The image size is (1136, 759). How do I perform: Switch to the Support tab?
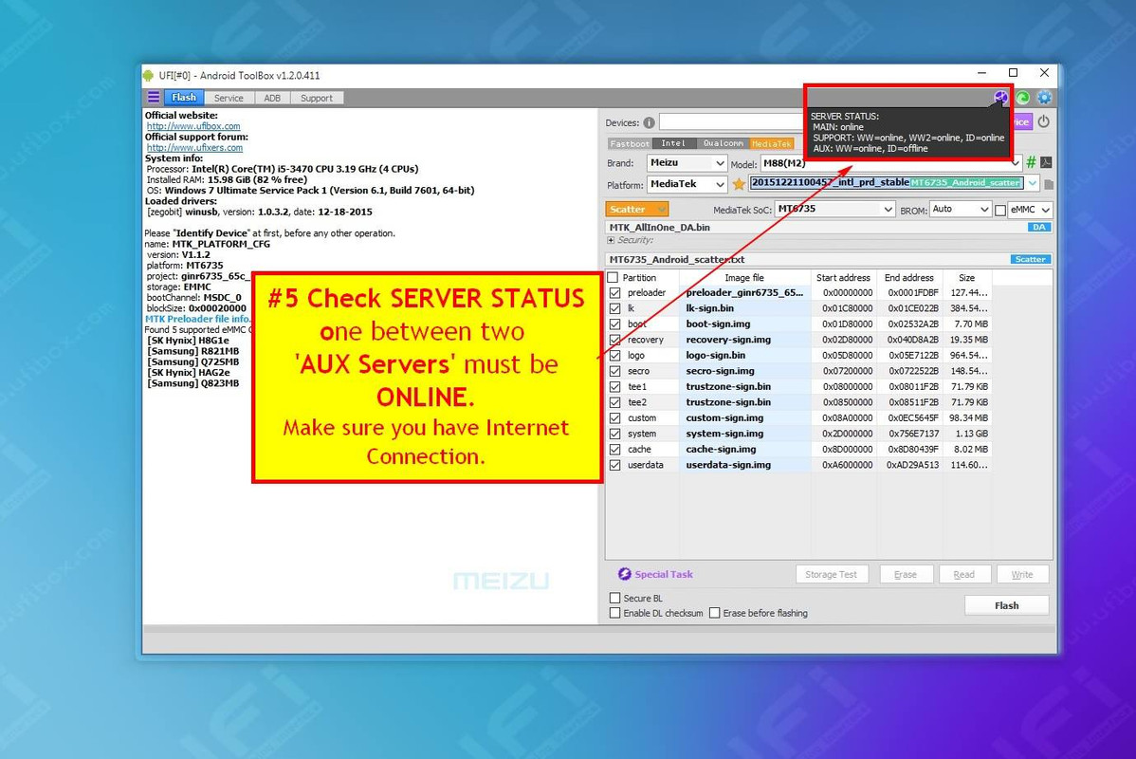pos(317,98)
